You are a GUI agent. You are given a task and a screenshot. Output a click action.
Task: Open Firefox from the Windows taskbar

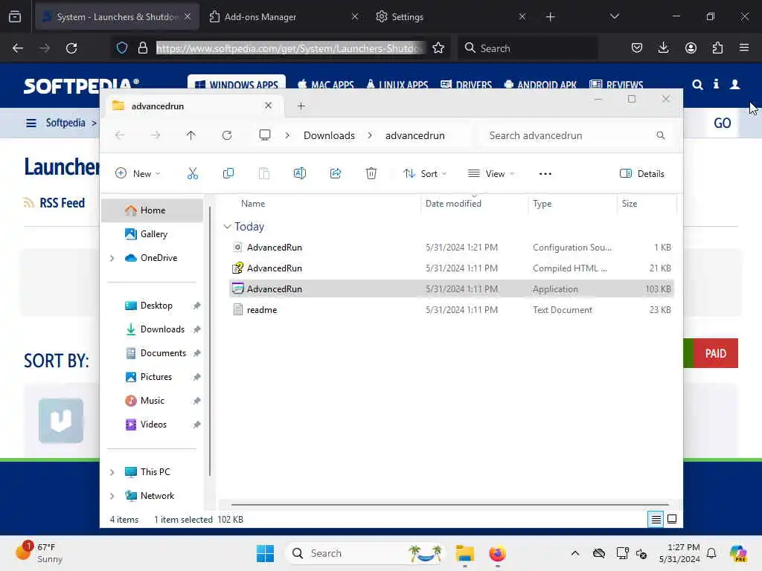point(497,553)
